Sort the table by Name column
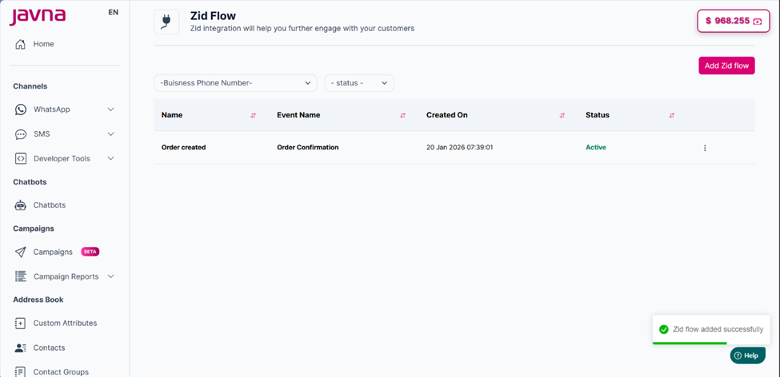This screenshot has height=377, width=780. 253,116
